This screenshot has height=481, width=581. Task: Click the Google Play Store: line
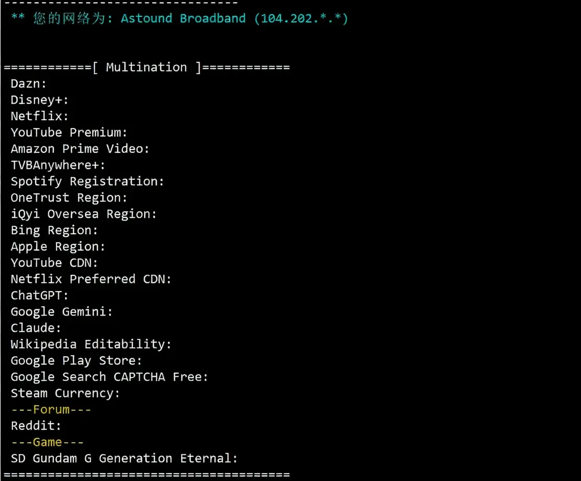[x=76, y=361]
